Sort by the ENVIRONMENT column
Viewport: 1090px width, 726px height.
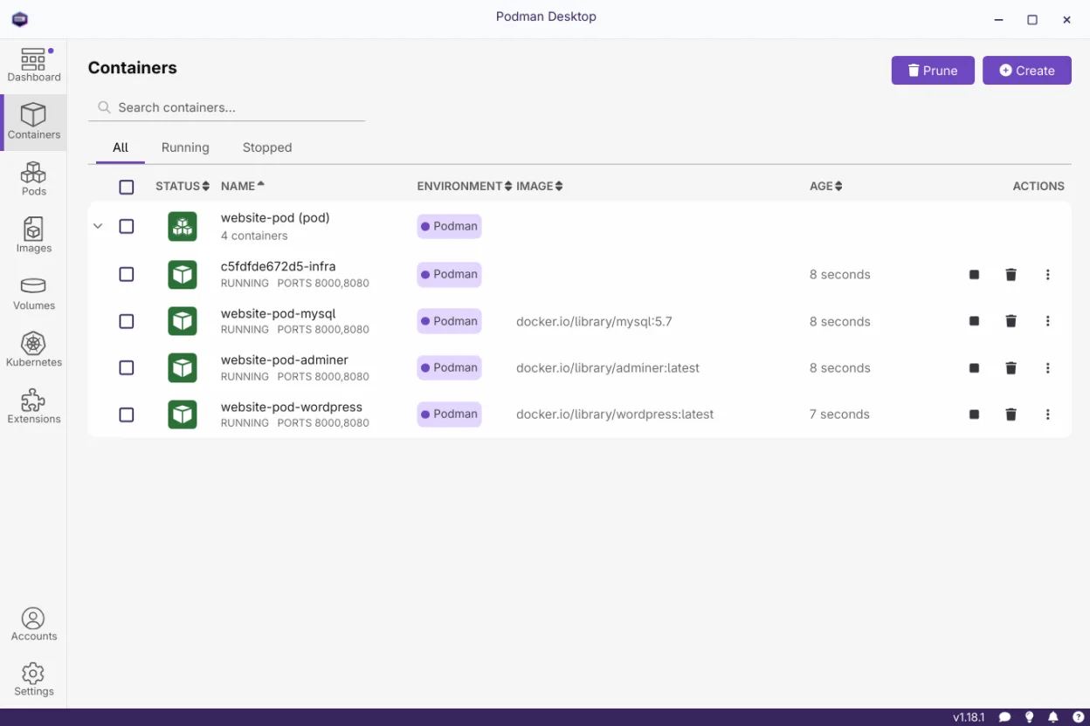click(x=465, y=186)
